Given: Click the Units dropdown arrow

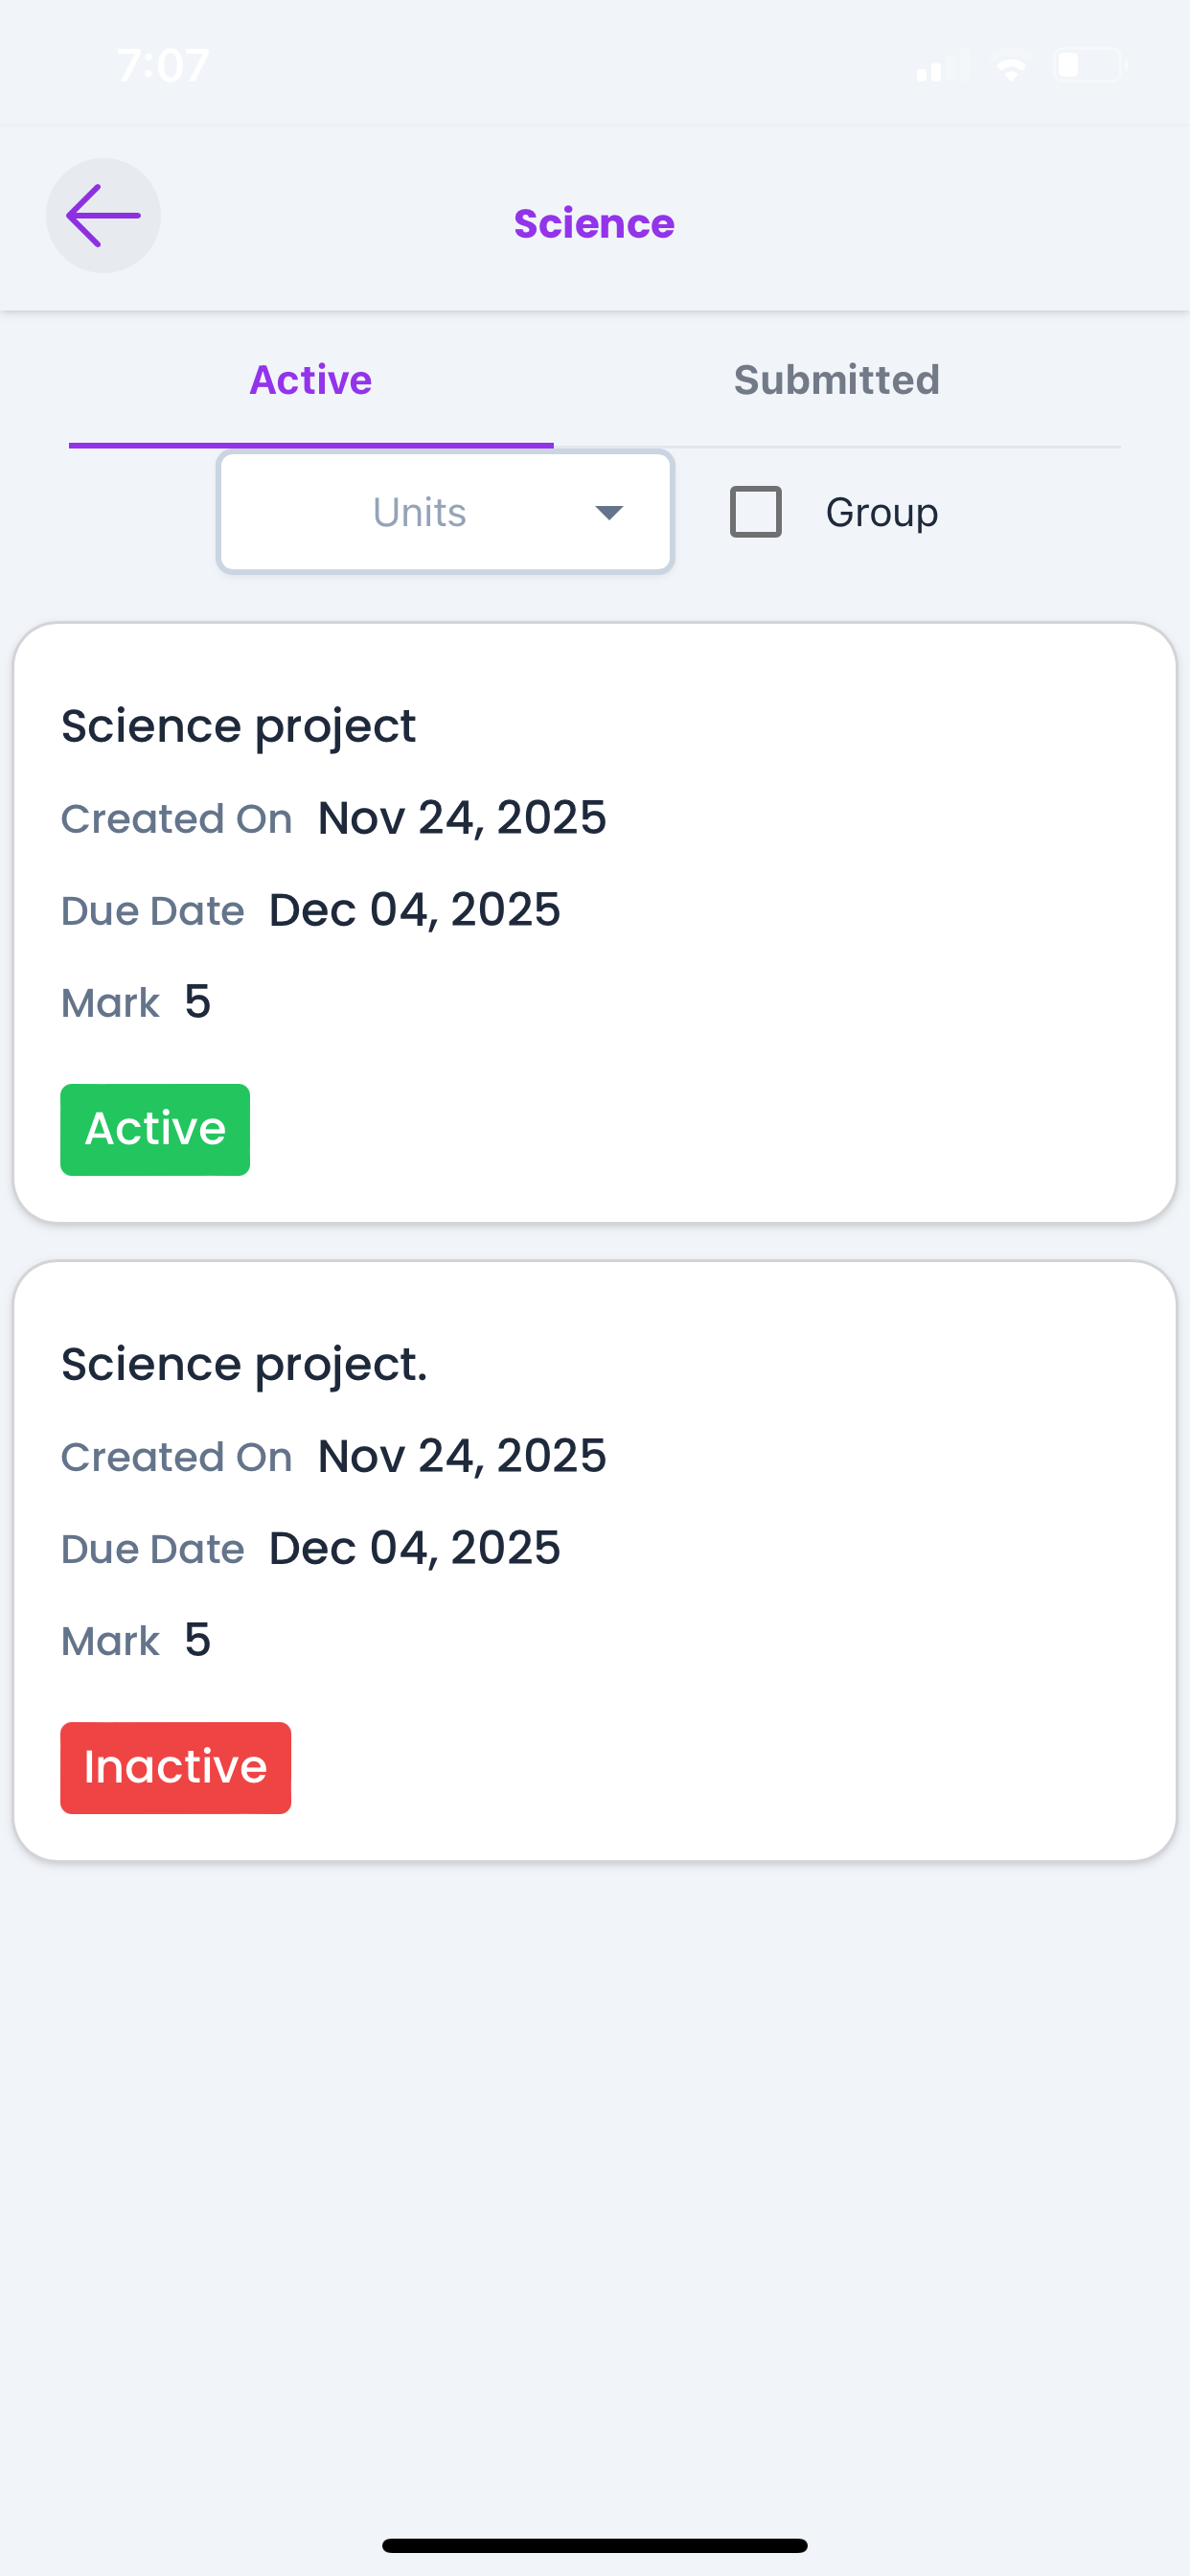Looking at the screenshot, I should tap(609, 513).
